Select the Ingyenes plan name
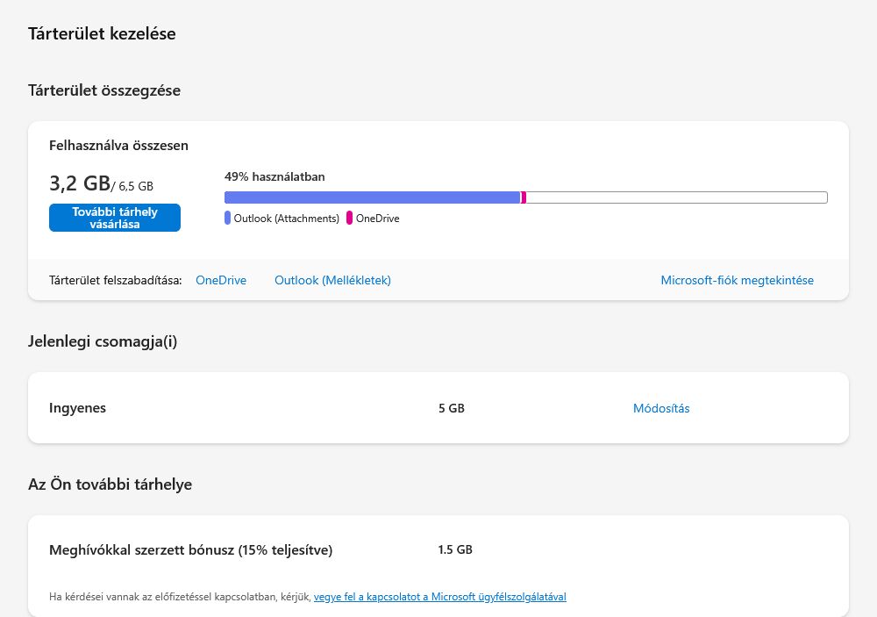877x617 pixels. (78, 408)
